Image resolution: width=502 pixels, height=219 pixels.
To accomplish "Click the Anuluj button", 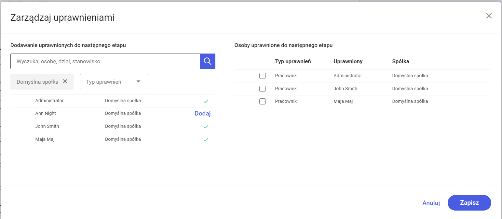I will (431, 203).
